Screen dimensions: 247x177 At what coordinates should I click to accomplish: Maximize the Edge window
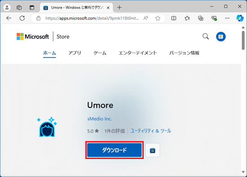[x=225, y=6]
